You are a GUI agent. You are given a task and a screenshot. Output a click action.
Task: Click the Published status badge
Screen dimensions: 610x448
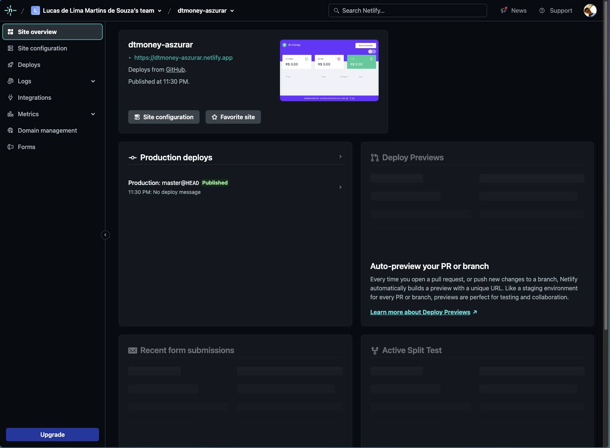click(x=215, y=183)
